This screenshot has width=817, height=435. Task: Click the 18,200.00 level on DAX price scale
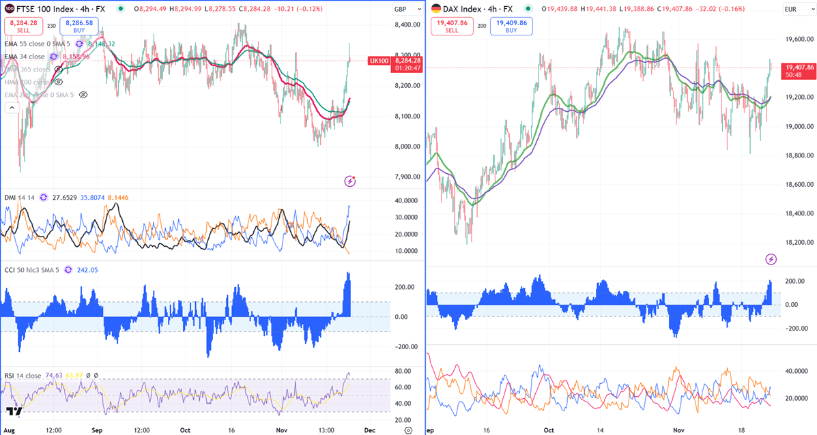[x=800, y=243]
